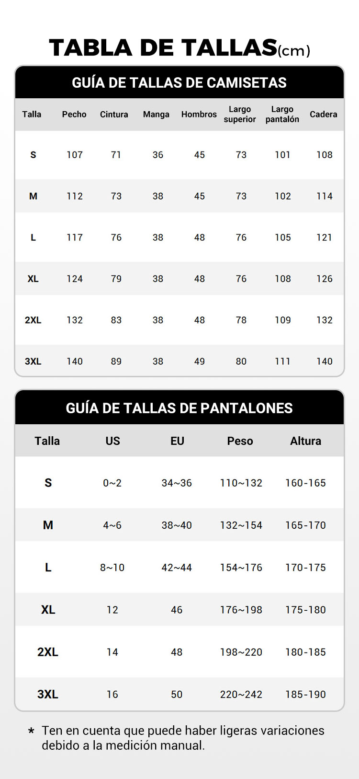The width and height of the screenshot is (359, 779).
Task: Click the GUÍA DE TALLAS DE CAMISETAS heading
Action: [179, 83]
